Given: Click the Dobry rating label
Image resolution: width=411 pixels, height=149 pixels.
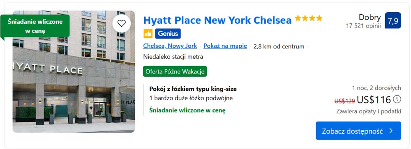Looking at the screenshot, I should point(370,17).
